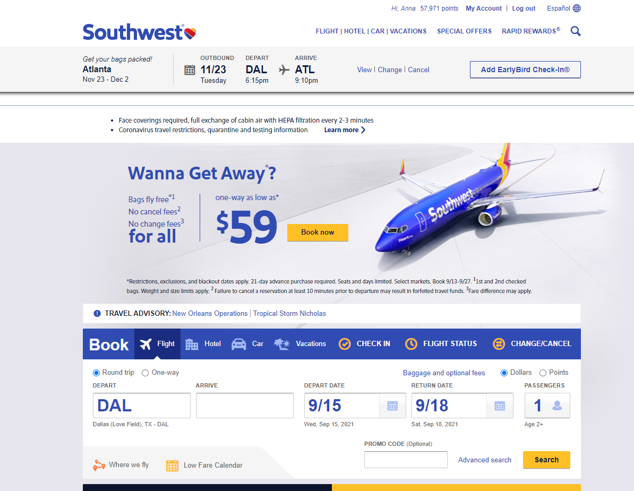The image size is (634, 491).
Task: Switch to the Hotel booking tab
Action: tap(203, 344)
